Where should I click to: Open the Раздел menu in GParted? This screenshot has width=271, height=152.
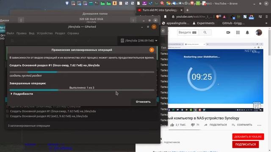click(60, 33)
